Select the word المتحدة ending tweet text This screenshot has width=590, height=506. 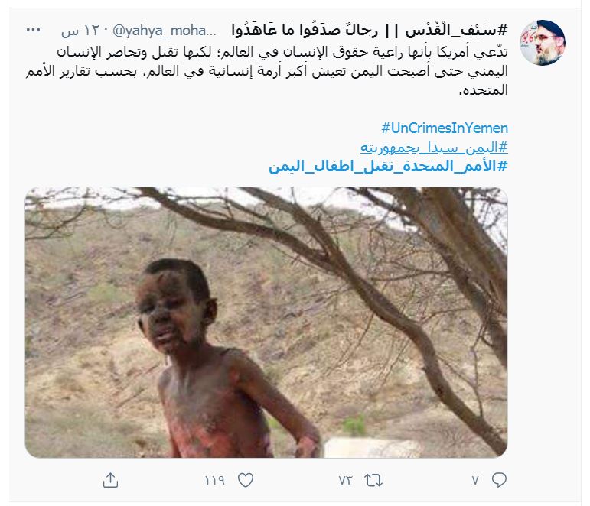coord(483,90)
